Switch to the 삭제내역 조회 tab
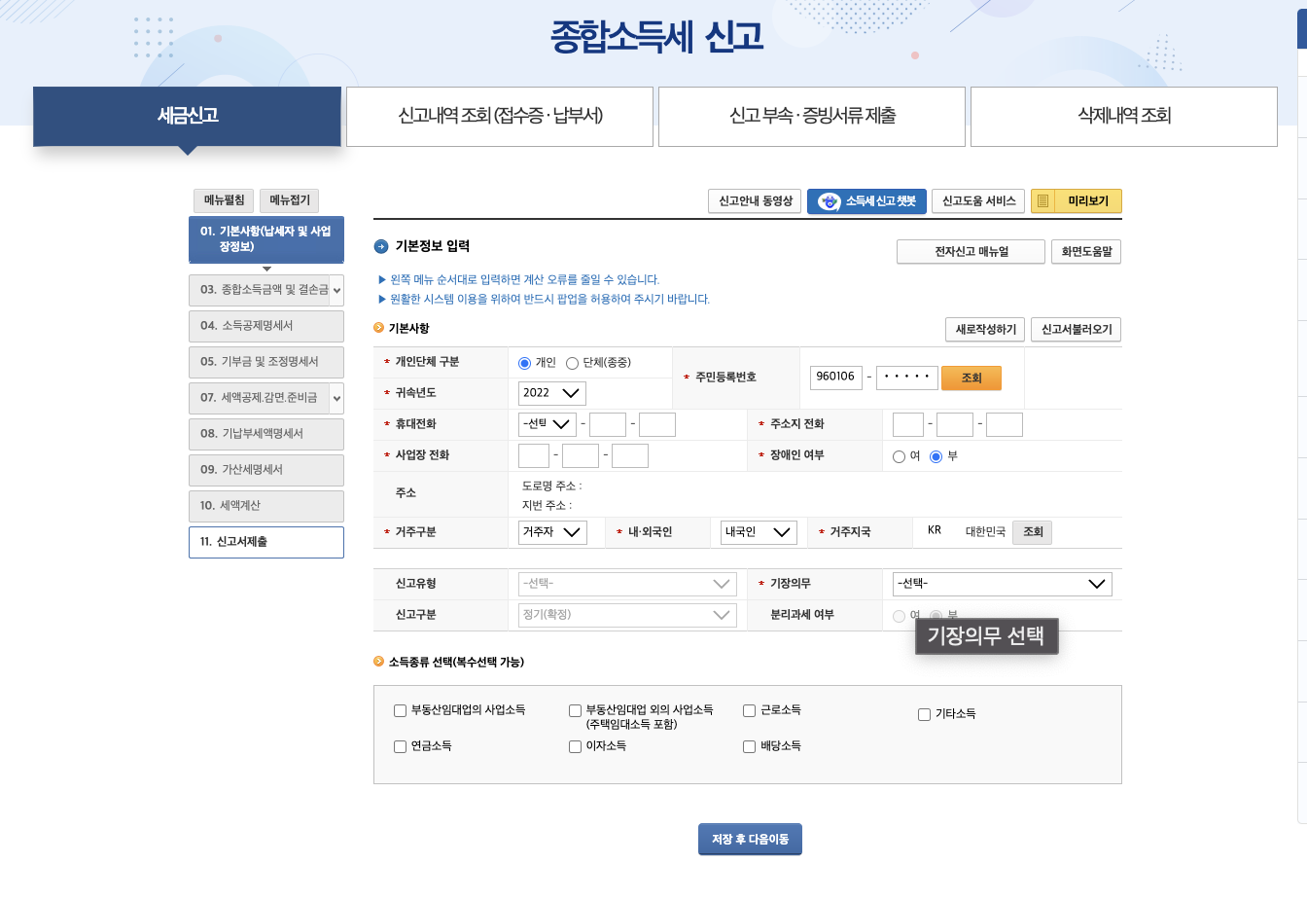1307x901 pixels. [1123, 116]
